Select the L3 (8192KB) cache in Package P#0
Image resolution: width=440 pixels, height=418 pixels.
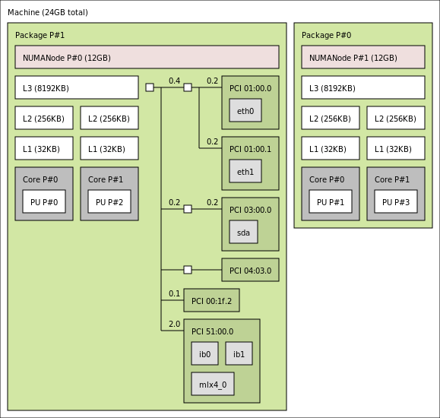click(x=363, y=87)
